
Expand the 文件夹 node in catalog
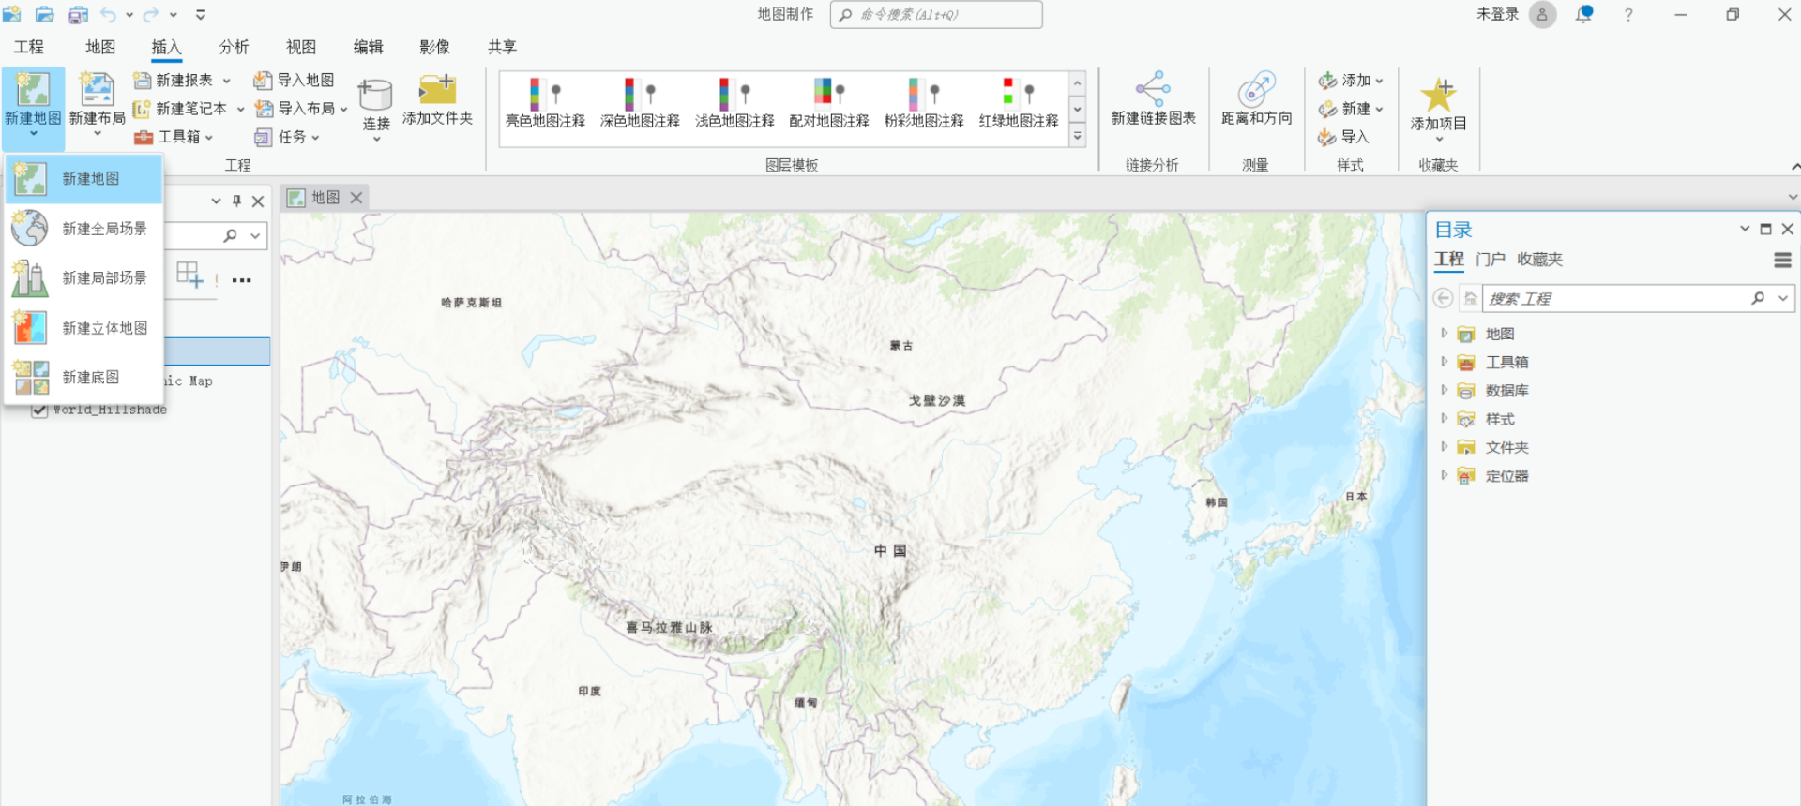pos(1445,447)
